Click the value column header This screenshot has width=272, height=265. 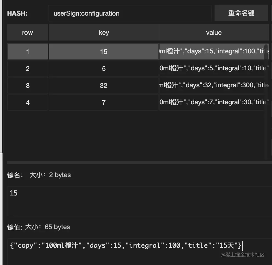point(213,33)
